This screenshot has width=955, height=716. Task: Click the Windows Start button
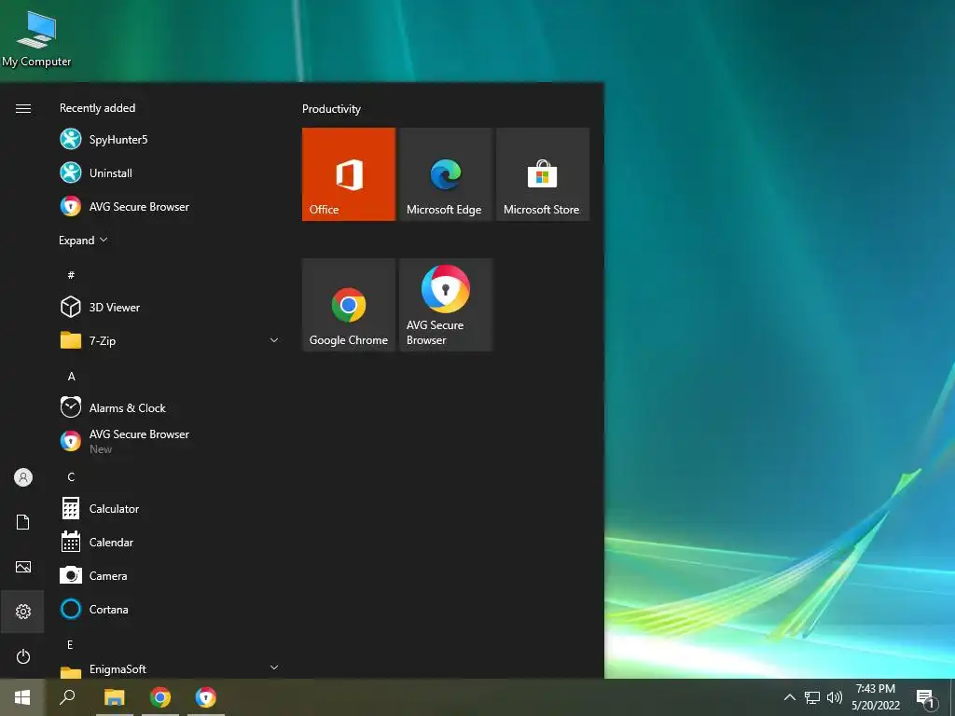[x=22, y=697]
